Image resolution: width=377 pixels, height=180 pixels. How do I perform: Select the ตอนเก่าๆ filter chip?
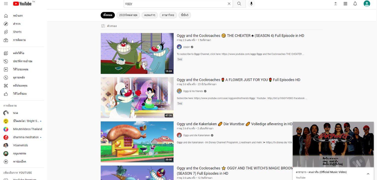pyautogui.click(x=150, y=15)
